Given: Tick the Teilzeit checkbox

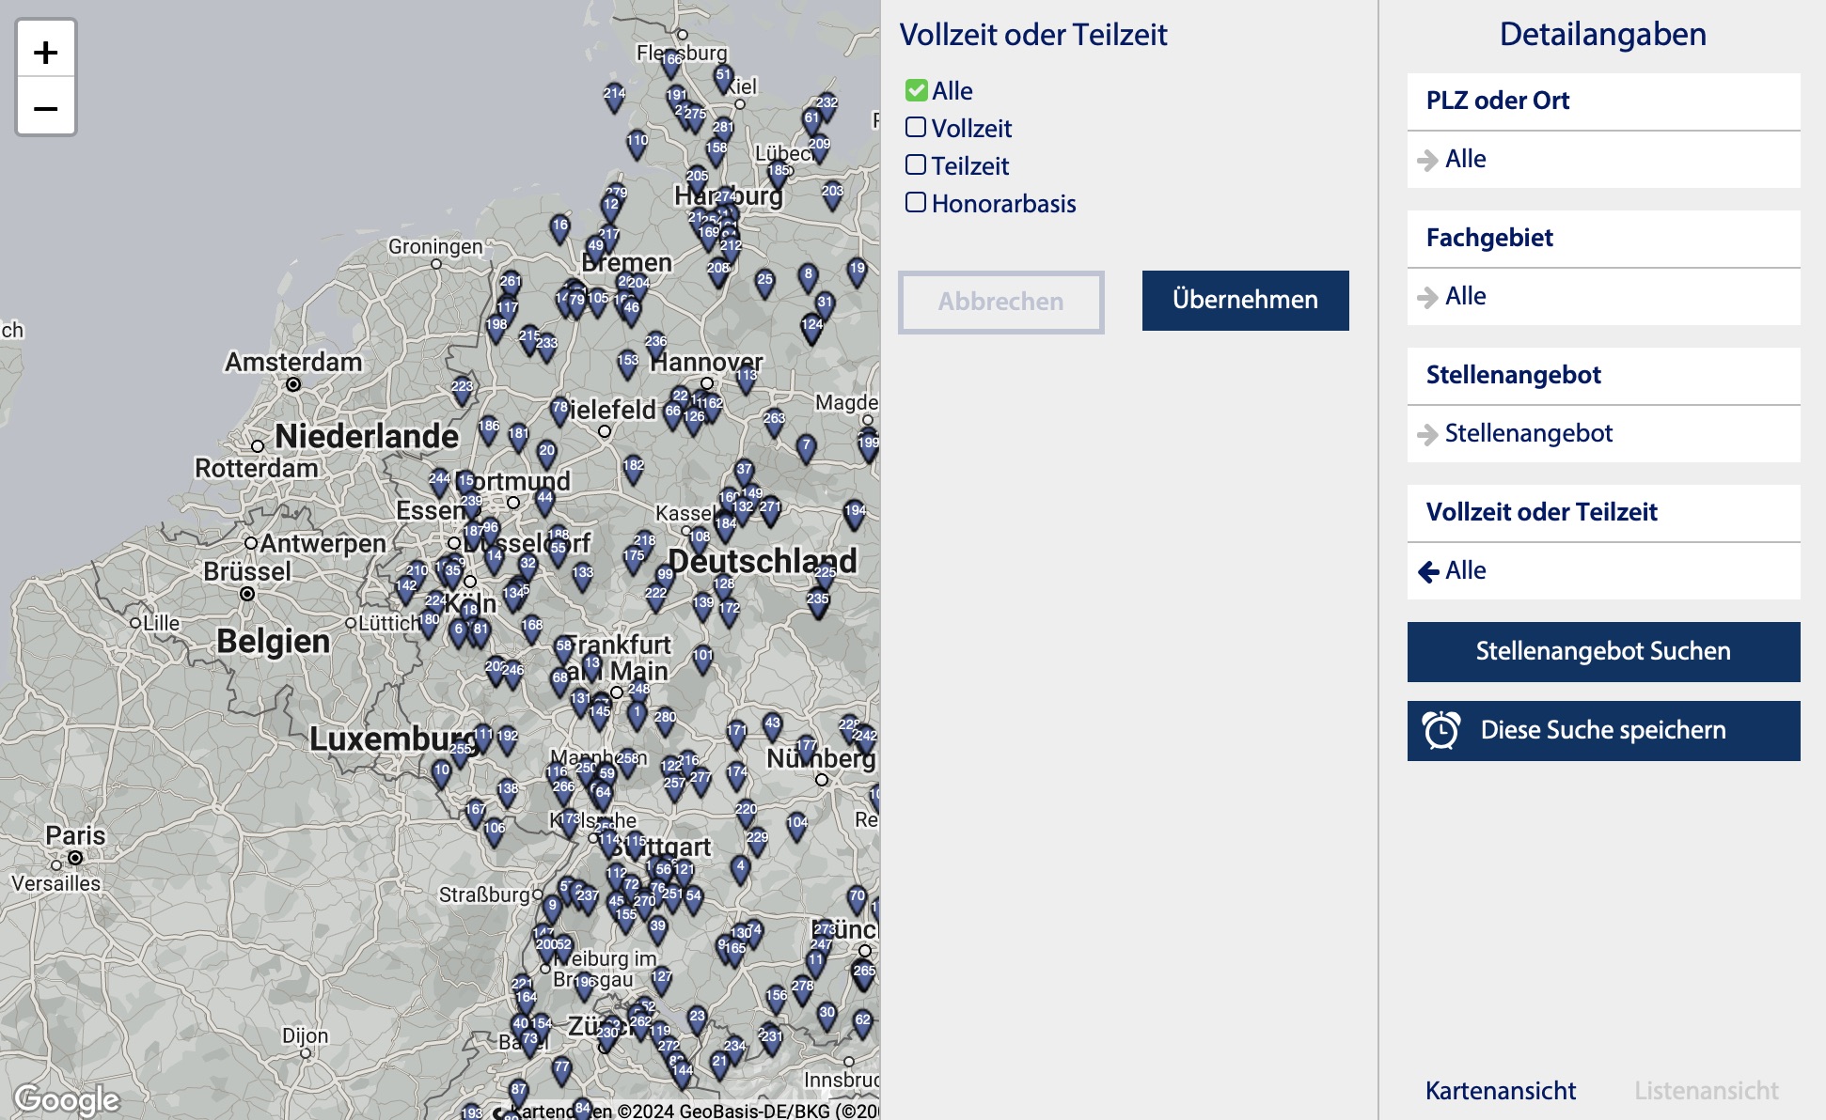Looking at the screenshot, I should [916, 165].
